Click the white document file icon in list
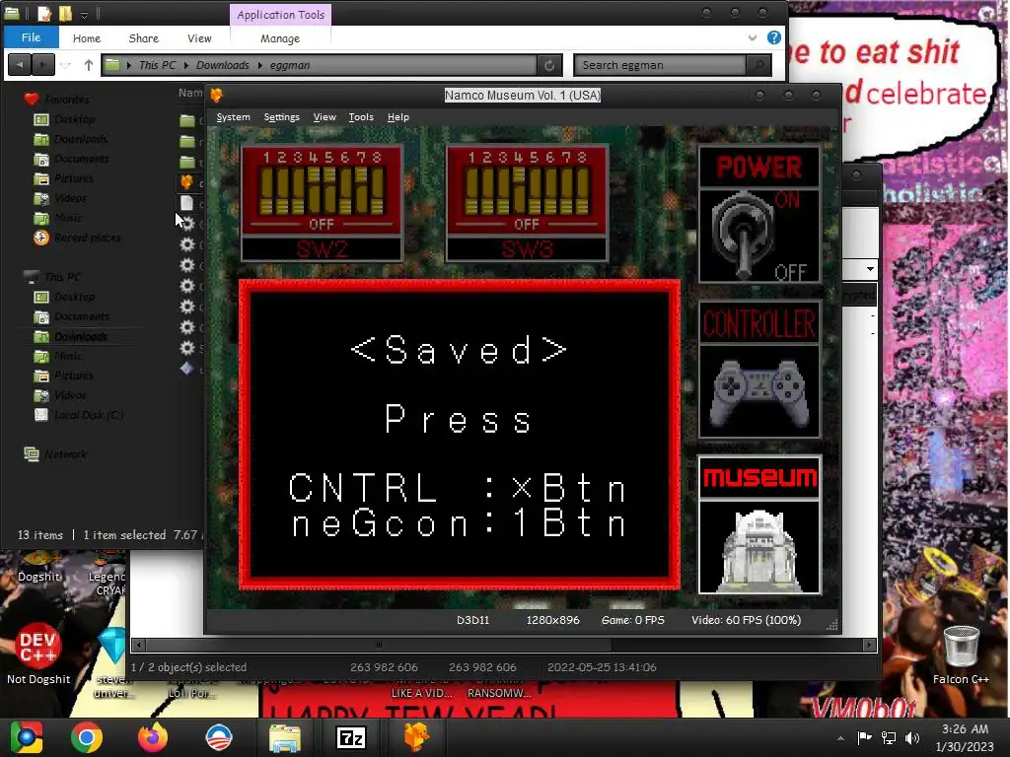The height and width of the screenshot is (757, 1010). coord(186,203)
